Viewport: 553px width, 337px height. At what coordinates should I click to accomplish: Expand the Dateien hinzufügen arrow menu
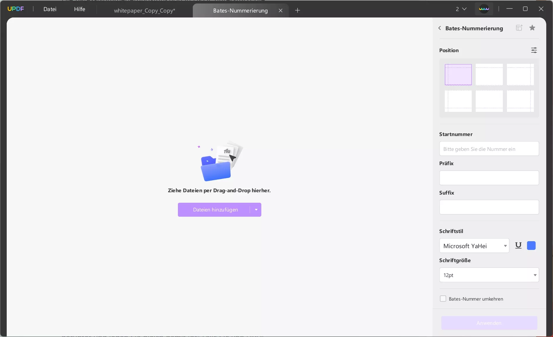pyautogui.click(x=256, y=210)
